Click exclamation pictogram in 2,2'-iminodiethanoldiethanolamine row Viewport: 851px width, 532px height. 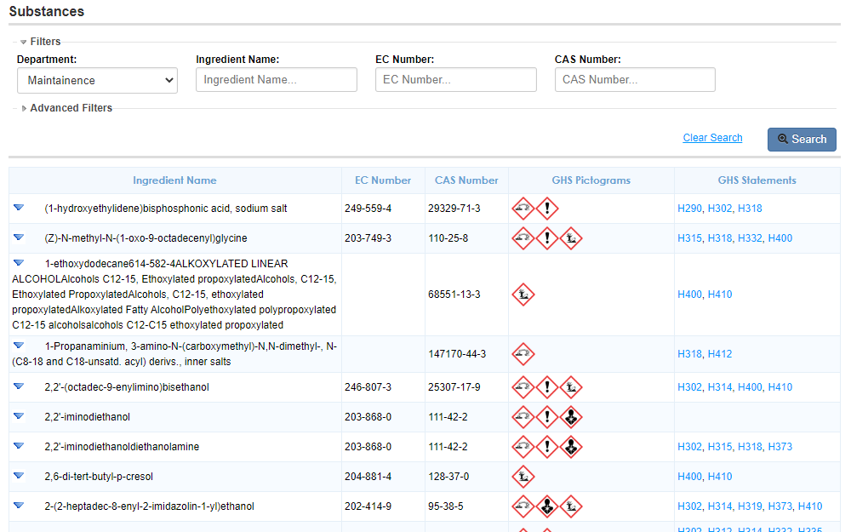click(547, 447)
